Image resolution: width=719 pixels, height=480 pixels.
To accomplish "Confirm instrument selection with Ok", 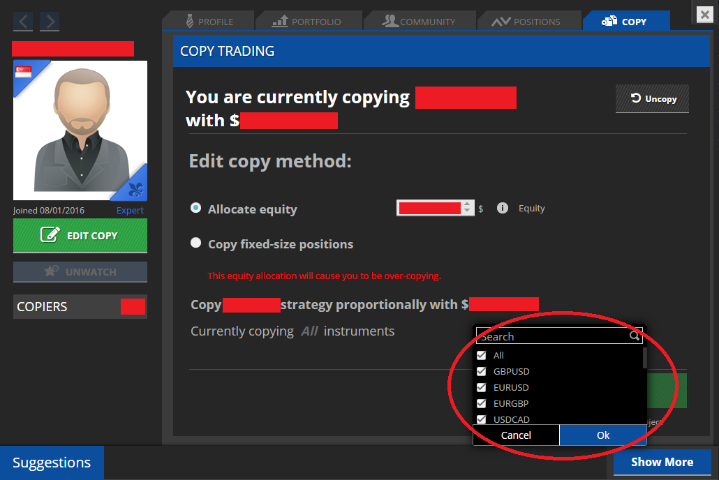I will pyautogui.click(x=603, y=435).
